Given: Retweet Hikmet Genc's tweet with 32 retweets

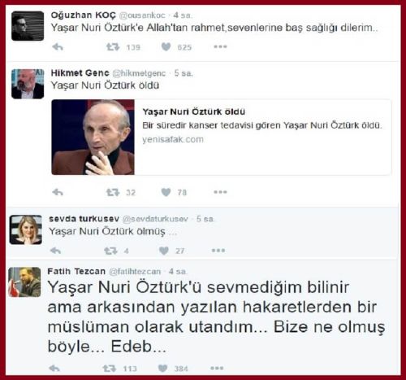Looking at the screenshot, I should click(113, 192).
